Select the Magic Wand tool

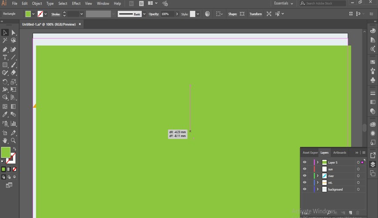(x=5, y=40)
